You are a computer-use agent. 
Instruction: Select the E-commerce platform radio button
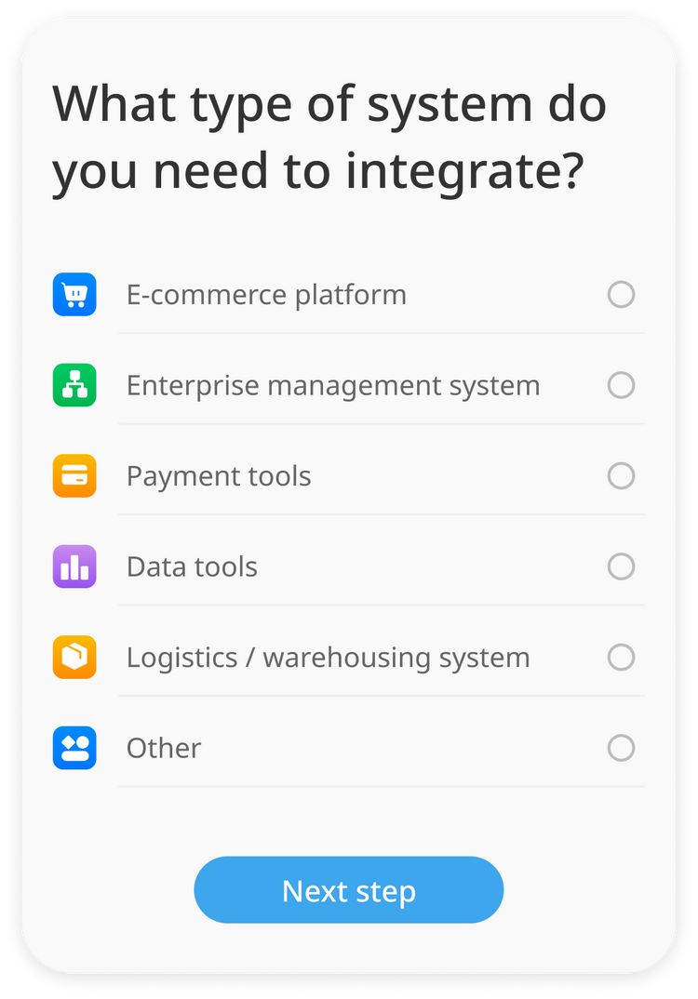tap(621, 295)
